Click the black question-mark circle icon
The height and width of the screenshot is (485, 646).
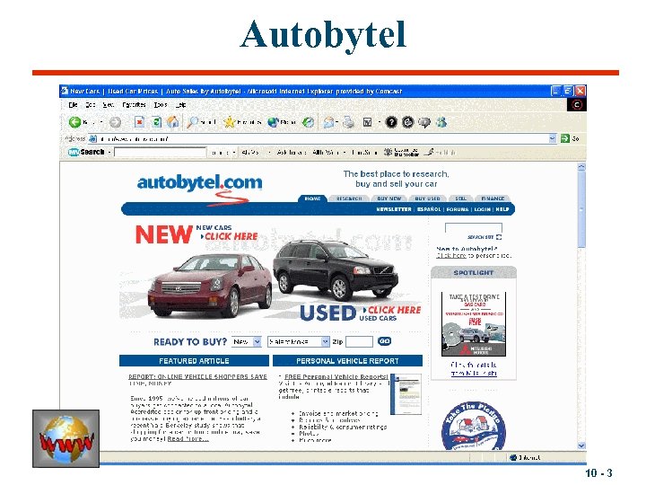pos(391,122)
